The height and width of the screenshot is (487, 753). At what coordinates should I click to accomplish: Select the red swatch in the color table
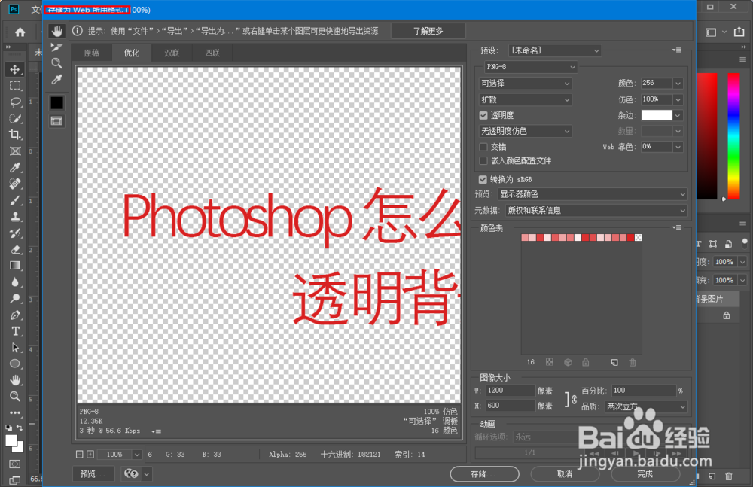point(630,236)
